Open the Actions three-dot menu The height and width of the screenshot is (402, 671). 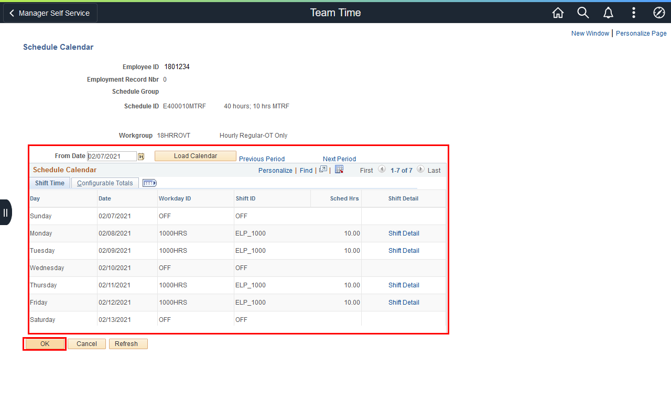[x=634, y=13]
